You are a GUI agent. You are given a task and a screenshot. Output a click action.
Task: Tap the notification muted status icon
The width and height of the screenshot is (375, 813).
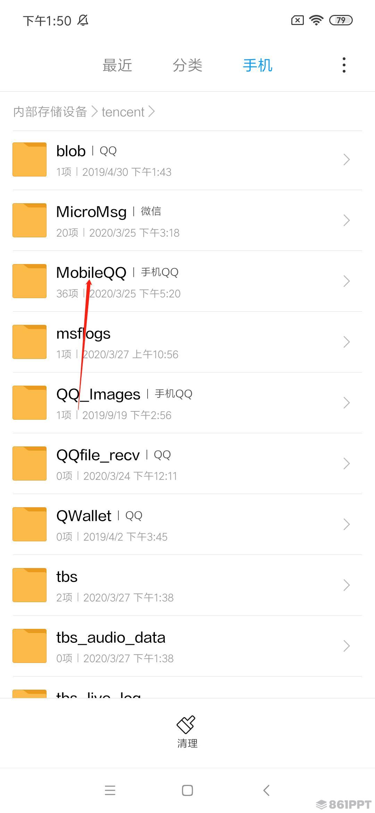[x=83, y=20]
